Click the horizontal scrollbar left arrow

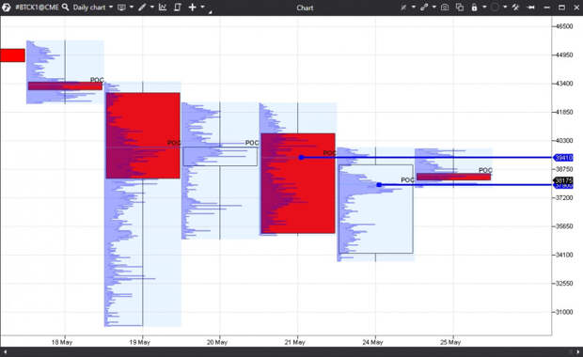(5, 351)
